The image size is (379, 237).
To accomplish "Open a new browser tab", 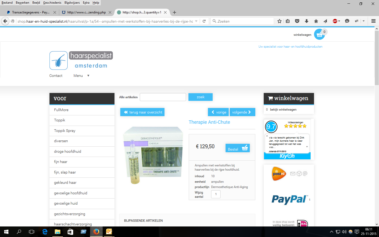I will coord(174,12).
